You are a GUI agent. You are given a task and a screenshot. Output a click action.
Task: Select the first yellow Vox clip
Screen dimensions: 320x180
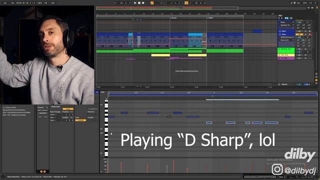[x=160, y=55]
